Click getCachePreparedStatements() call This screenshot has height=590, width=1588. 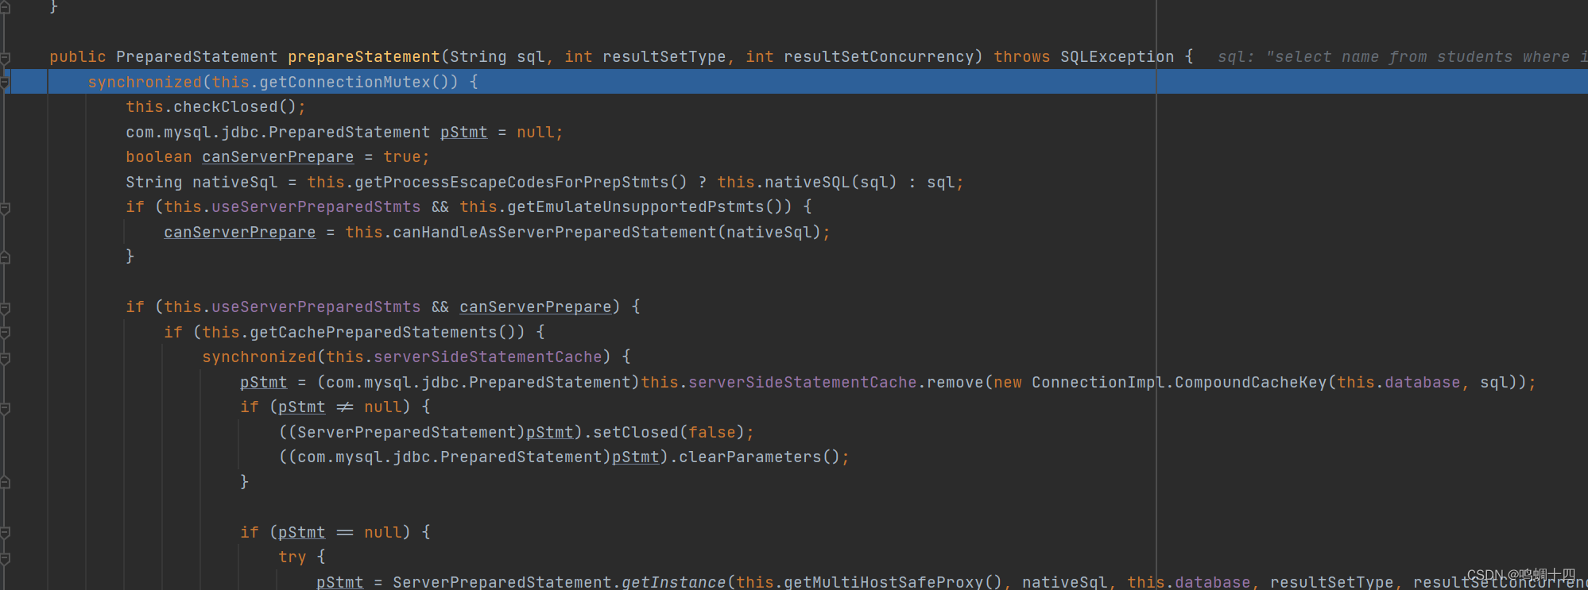coord(387,333)
